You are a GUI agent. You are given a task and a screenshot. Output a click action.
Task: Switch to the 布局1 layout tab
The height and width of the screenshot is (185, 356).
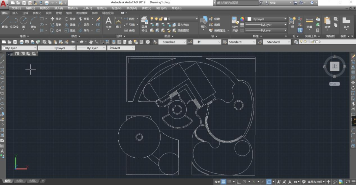[20, 181]
